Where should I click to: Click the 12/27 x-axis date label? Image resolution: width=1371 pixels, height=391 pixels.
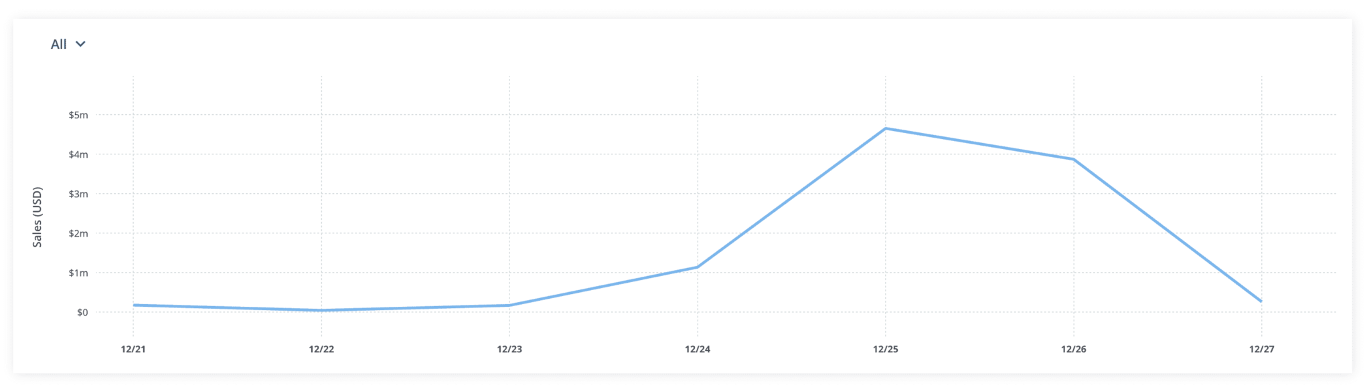(1261, 349)
